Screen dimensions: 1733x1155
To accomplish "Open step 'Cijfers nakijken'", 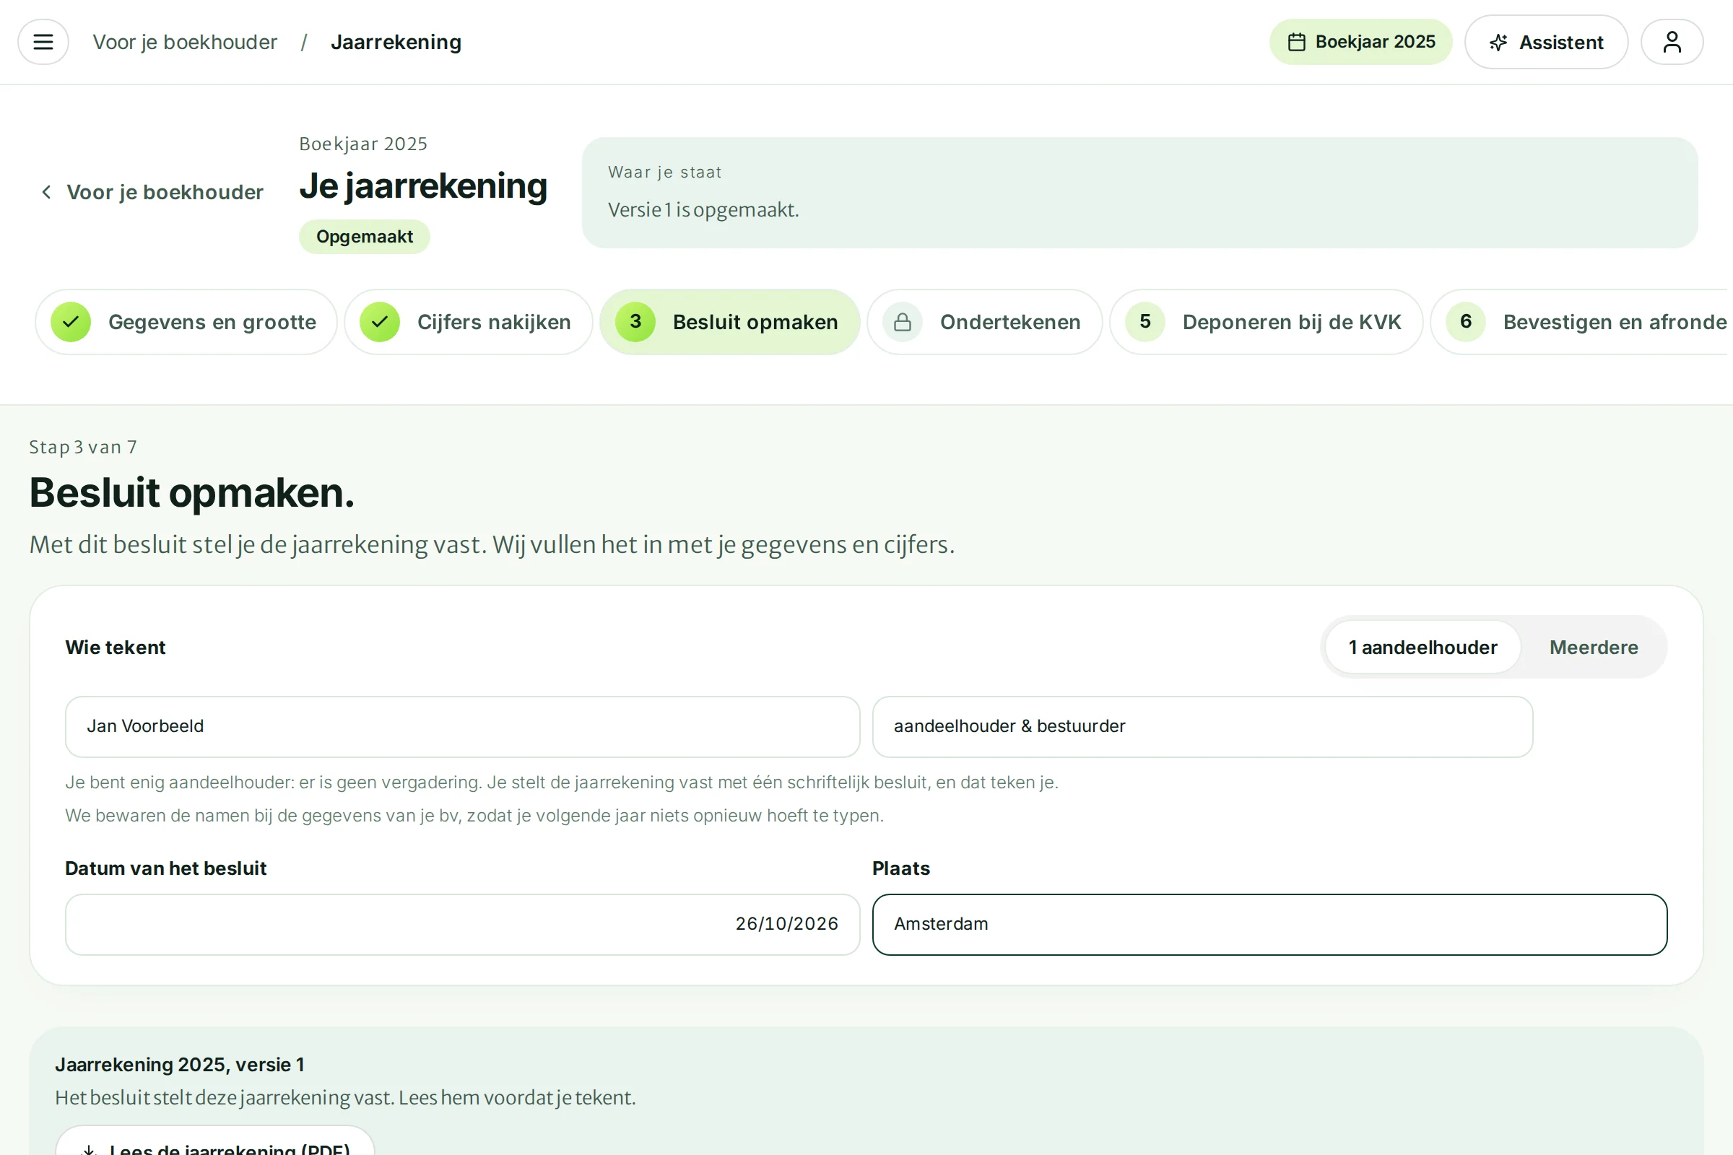I will click(x=468, y=322).
